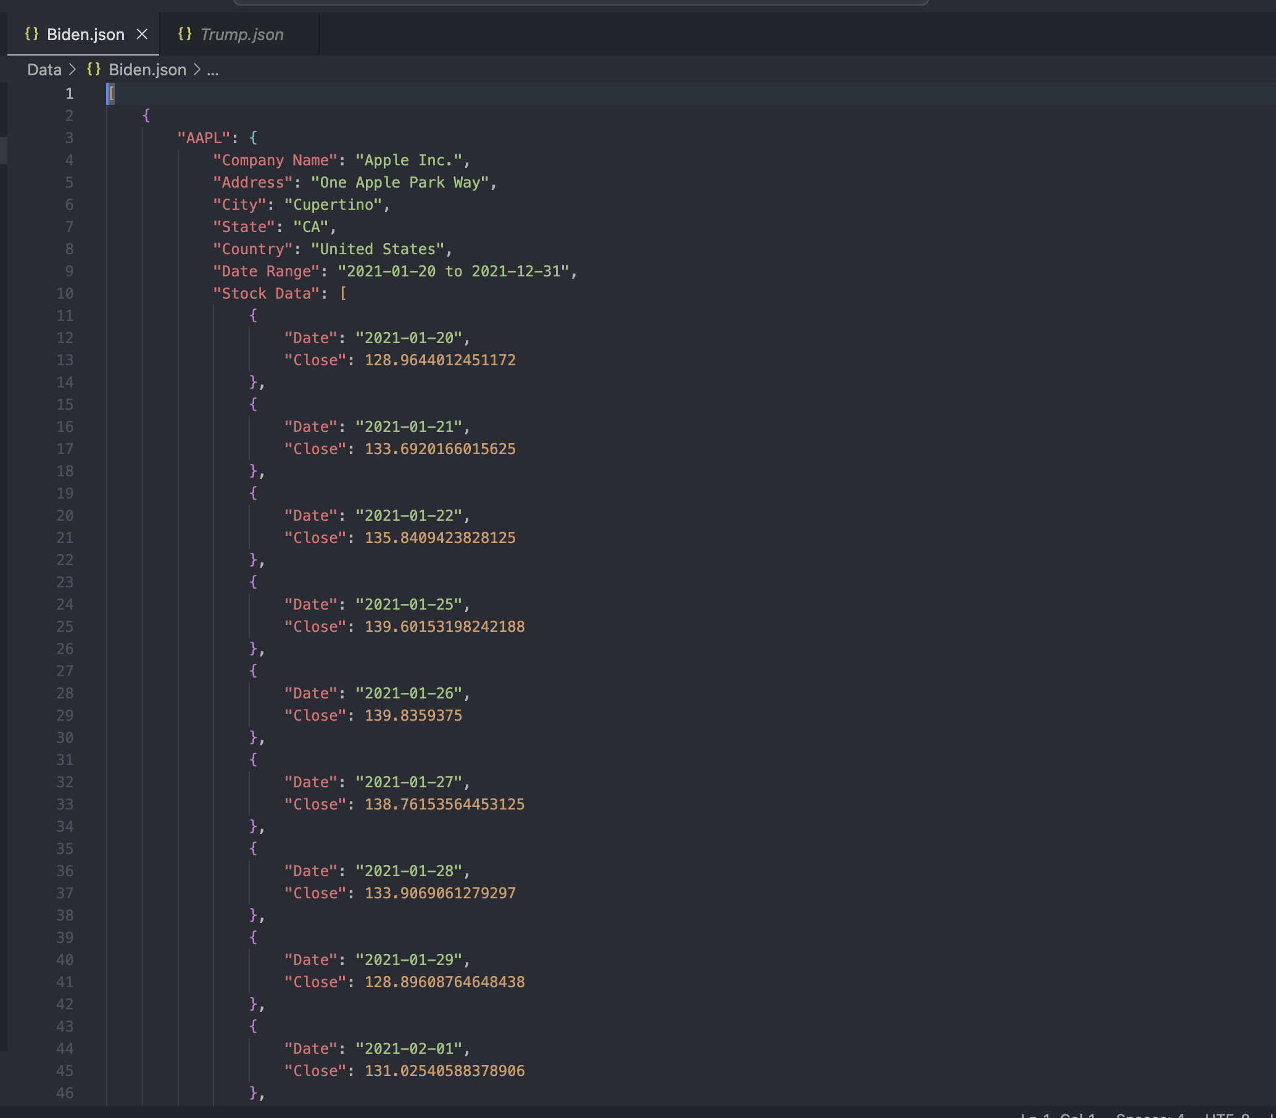
Task: Close the Biden.json tab
Action: click(x=143, y=35)
